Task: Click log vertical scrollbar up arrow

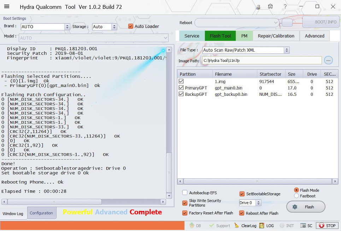Action: (169, 50)
